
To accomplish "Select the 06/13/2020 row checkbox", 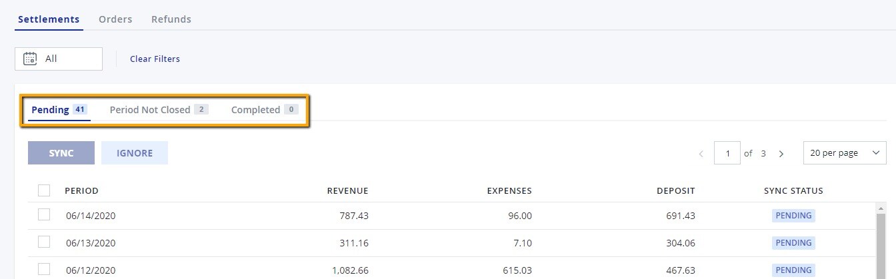I will coord(44,242).
